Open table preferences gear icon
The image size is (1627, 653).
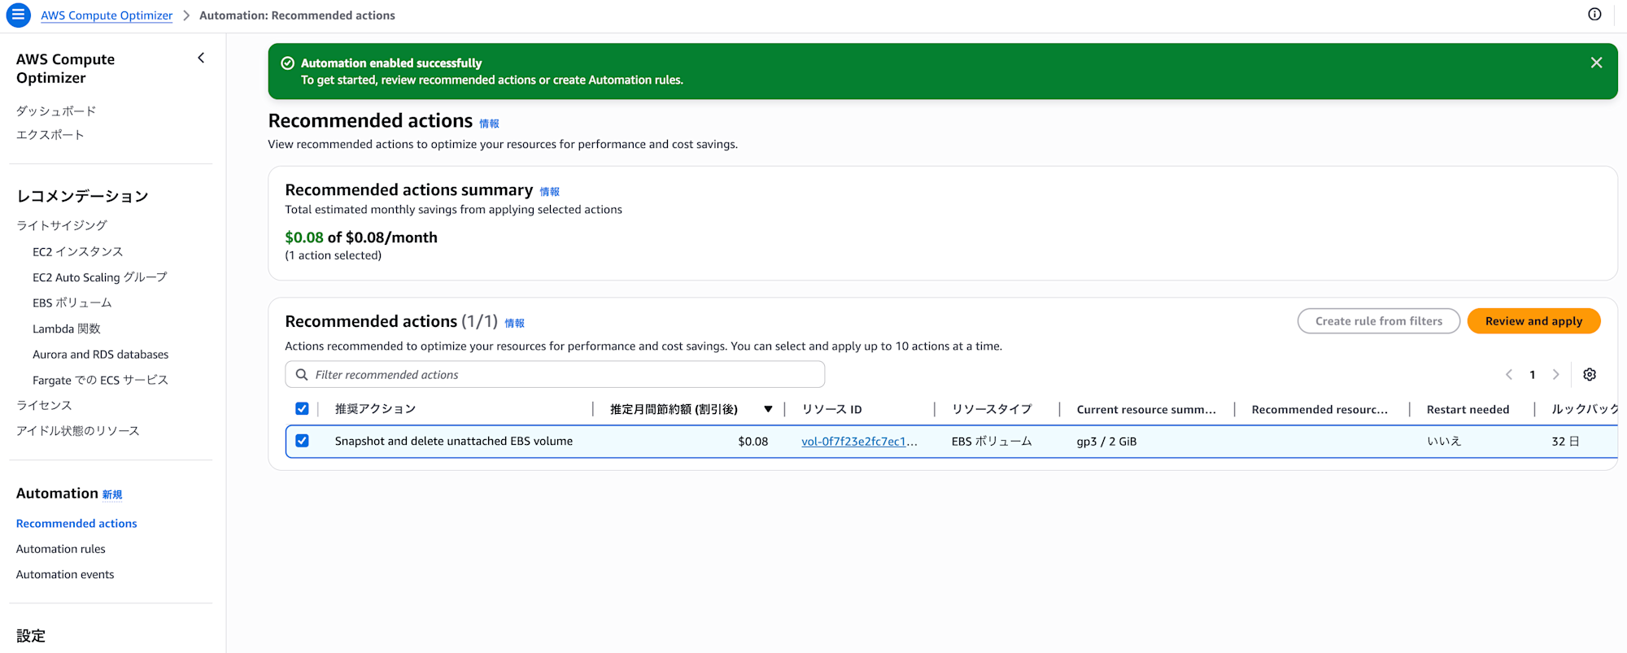tap(1590, 374)
